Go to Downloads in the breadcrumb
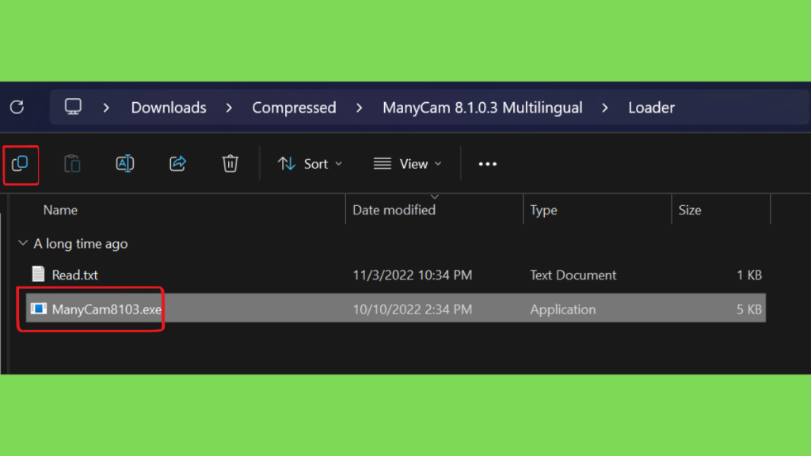 [169, 108]
